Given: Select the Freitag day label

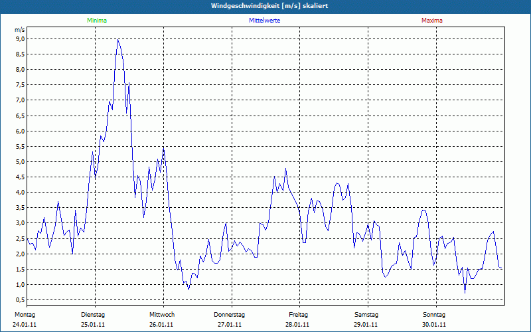Looking at the screenshot, I should [x=298, y=315].
